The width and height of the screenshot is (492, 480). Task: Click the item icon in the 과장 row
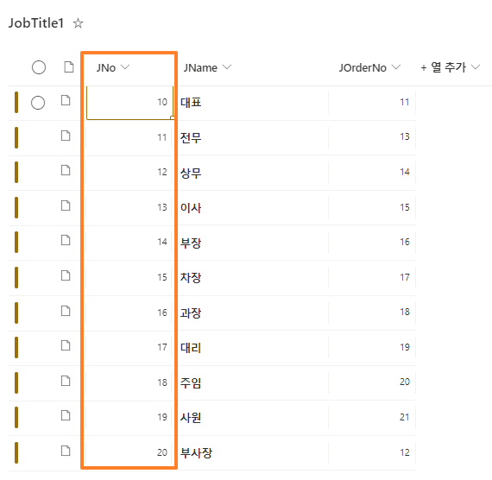pyautogui.click(x=66, y=311)
